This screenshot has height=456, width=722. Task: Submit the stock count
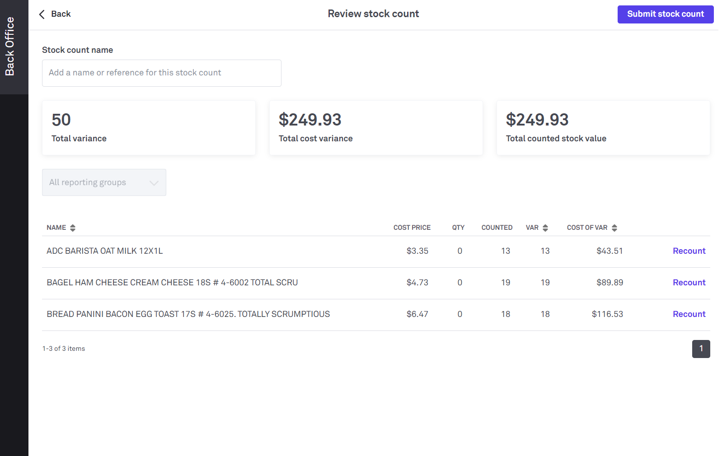pyautogui.click(x=665, y=14)
